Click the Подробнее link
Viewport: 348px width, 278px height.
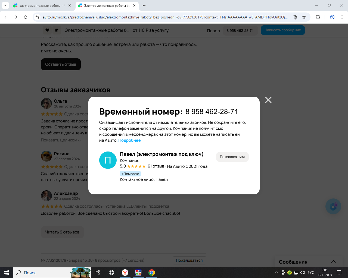[x=129, y=140]
